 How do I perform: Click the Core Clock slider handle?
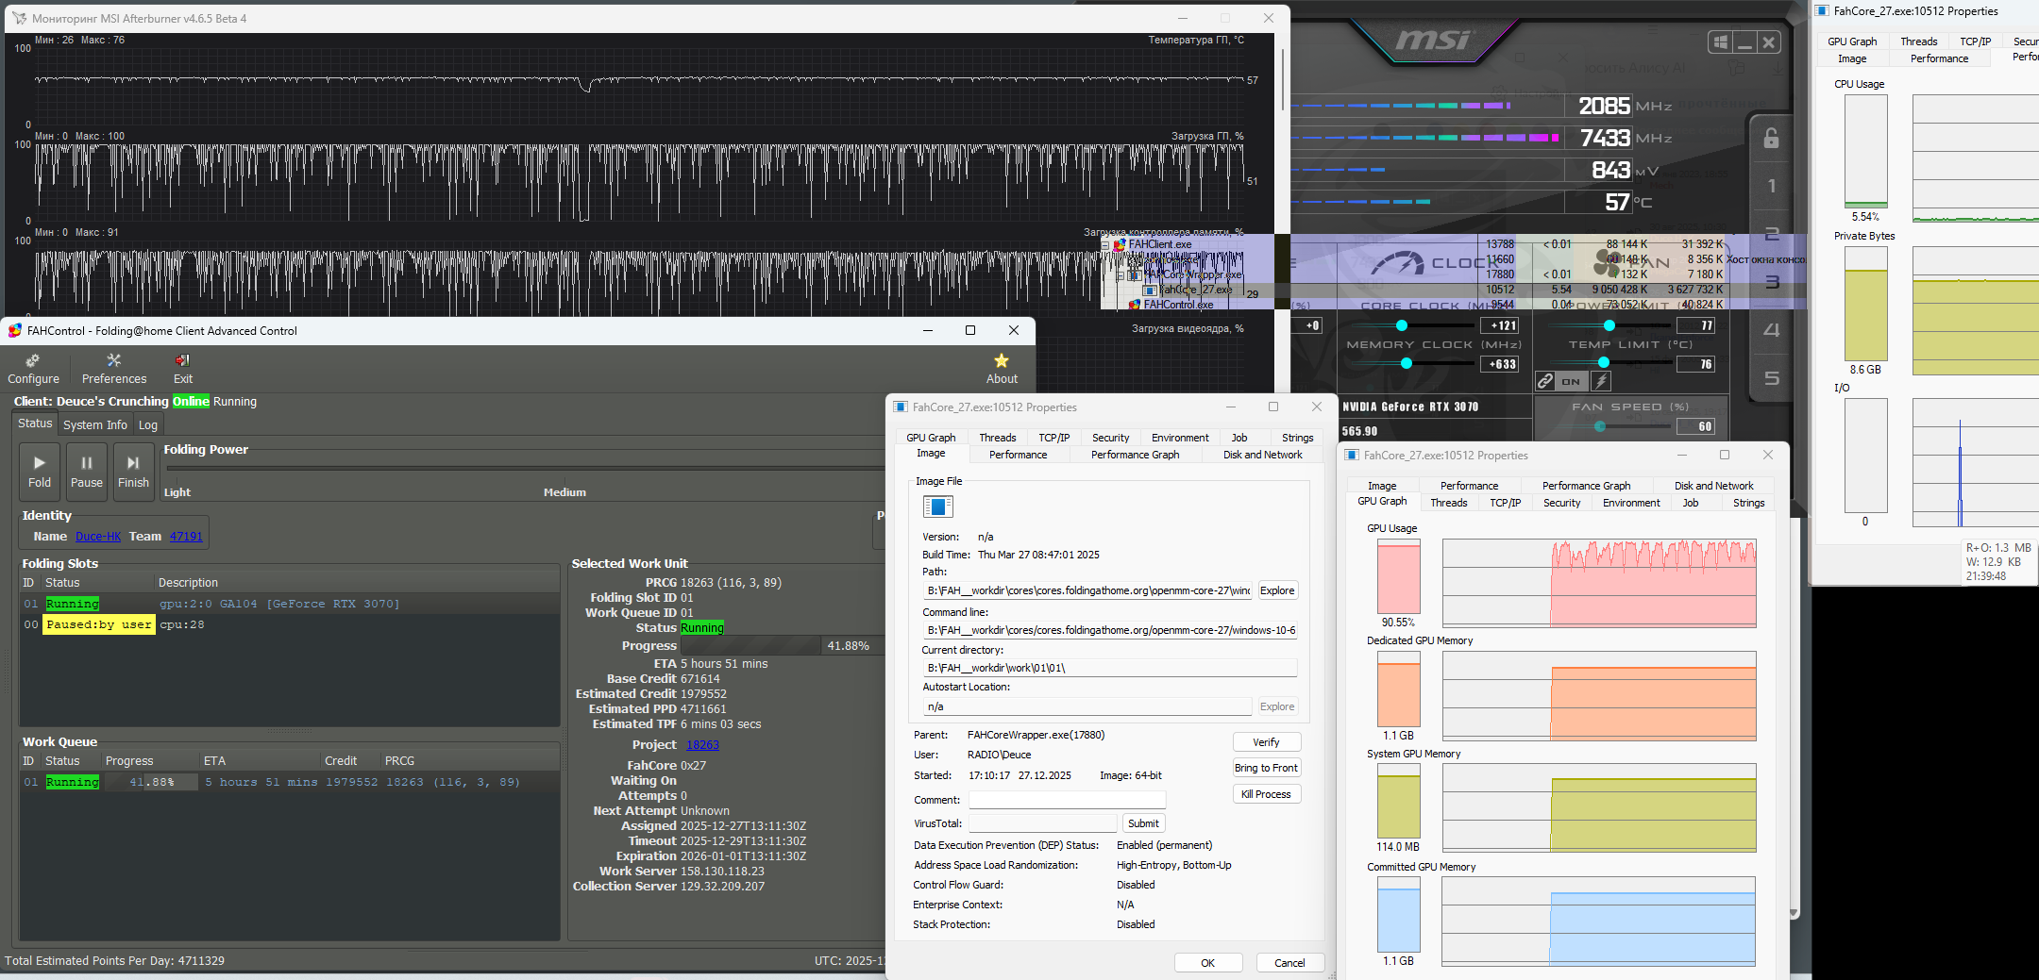click(x=1402, y=325)
